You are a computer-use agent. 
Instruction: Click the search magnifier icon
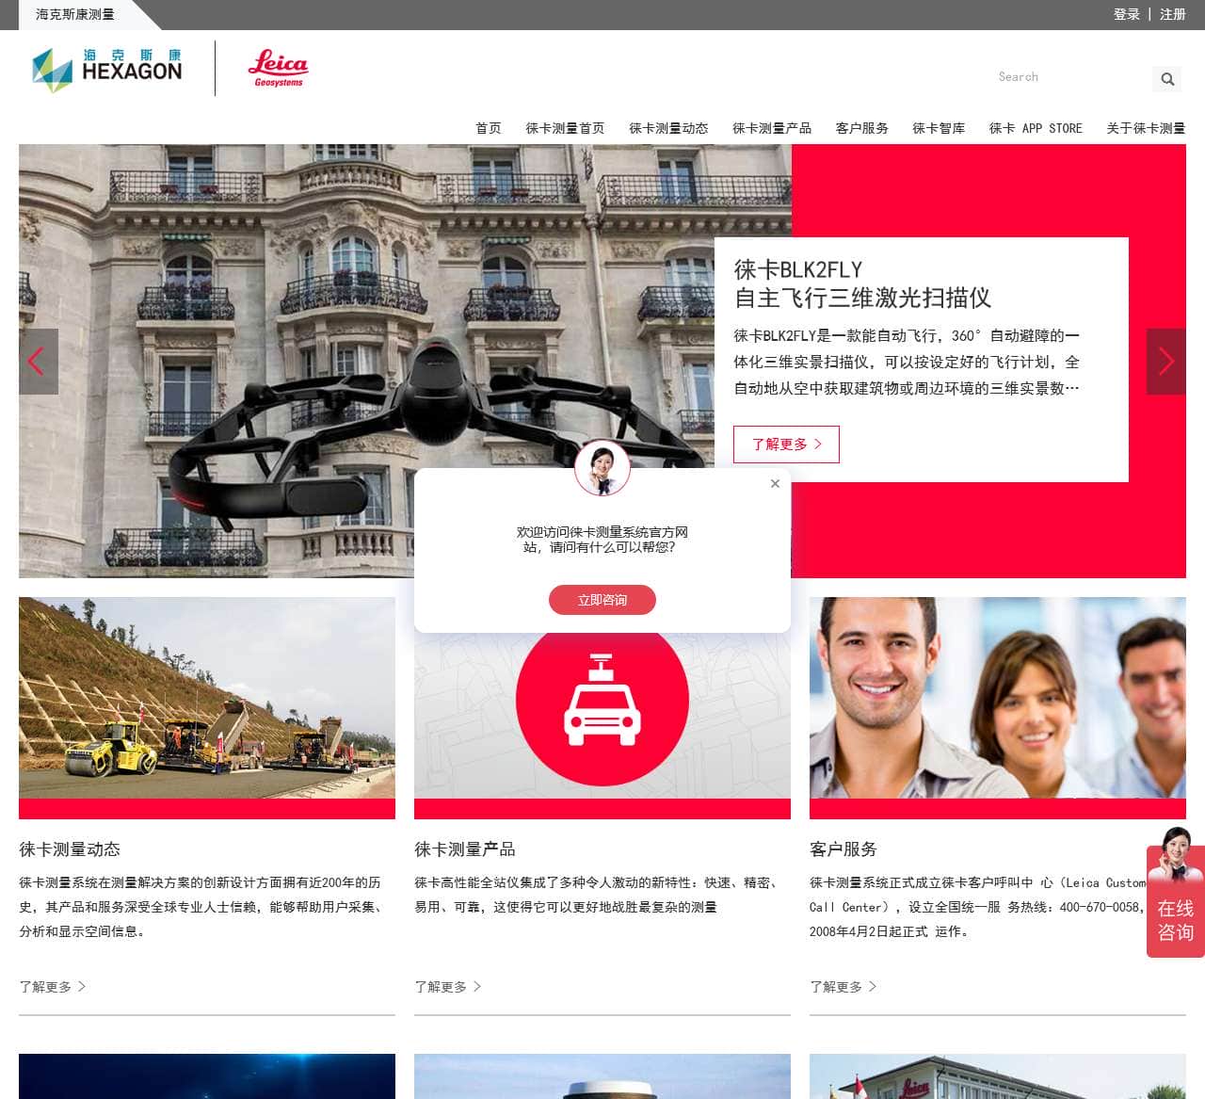point(1167,79)
